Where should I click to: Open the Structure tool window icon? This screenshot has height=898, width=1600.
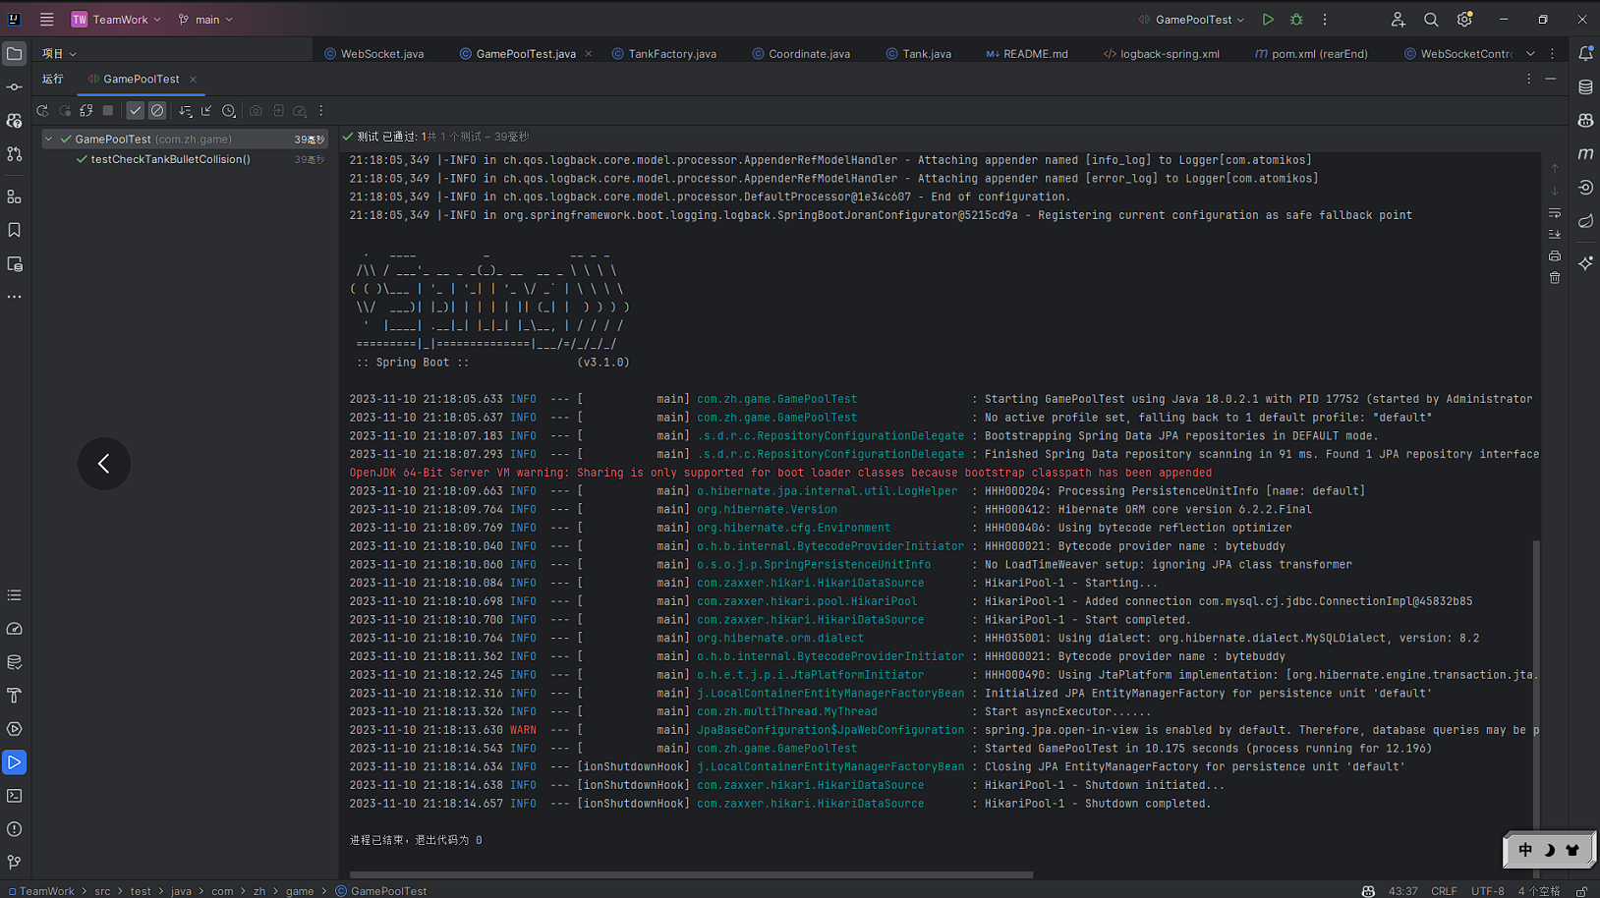(15, 197)
